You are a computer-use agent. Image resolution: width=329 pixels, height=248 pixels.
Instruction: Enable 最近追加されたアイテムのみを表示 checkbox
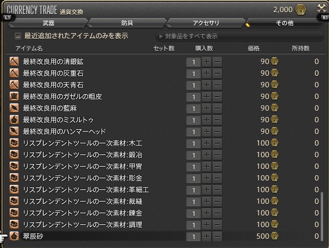[x=18, y=36]
